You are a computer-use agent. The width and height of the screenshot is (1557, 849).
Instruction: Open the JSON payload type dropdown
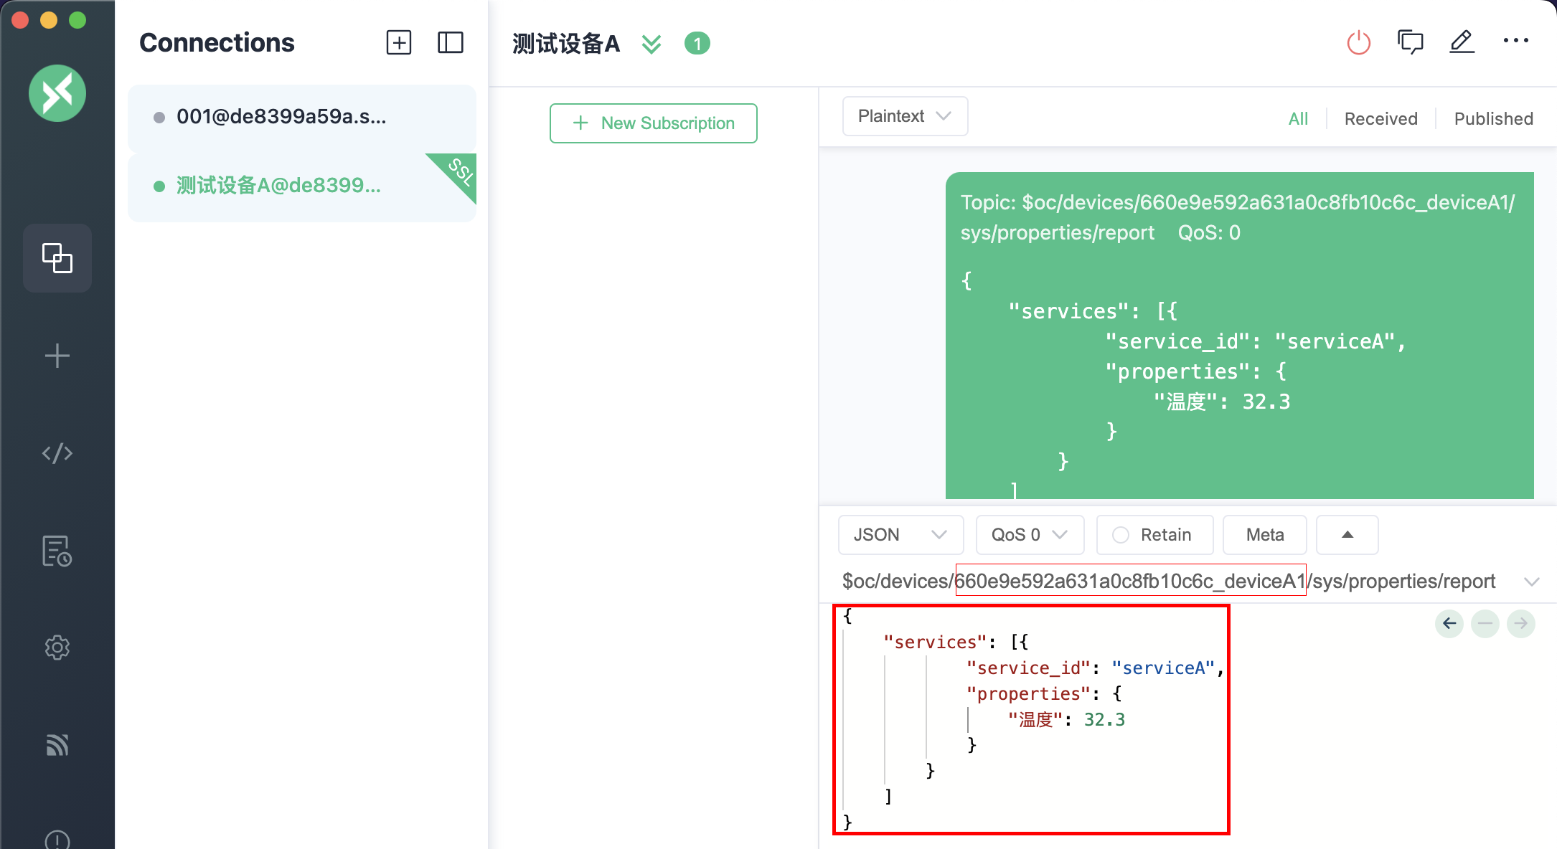900,535
